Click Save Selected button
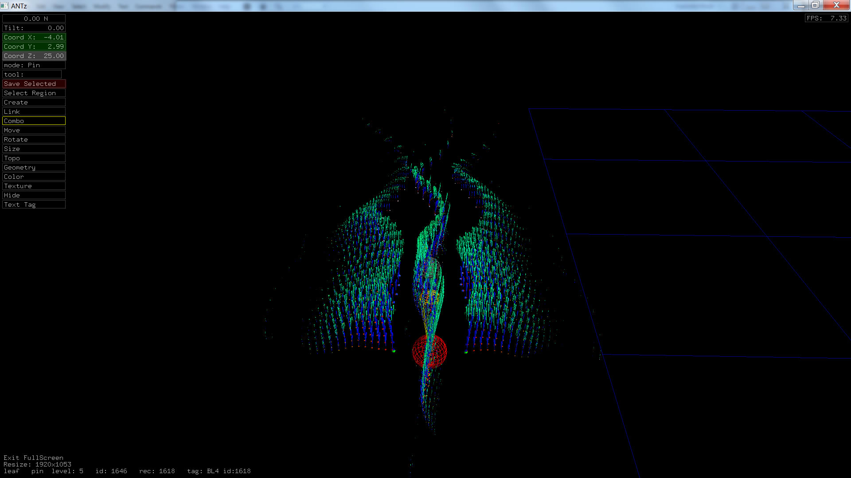The width and height of the screenshot is (851, 478). coord(34,84)
